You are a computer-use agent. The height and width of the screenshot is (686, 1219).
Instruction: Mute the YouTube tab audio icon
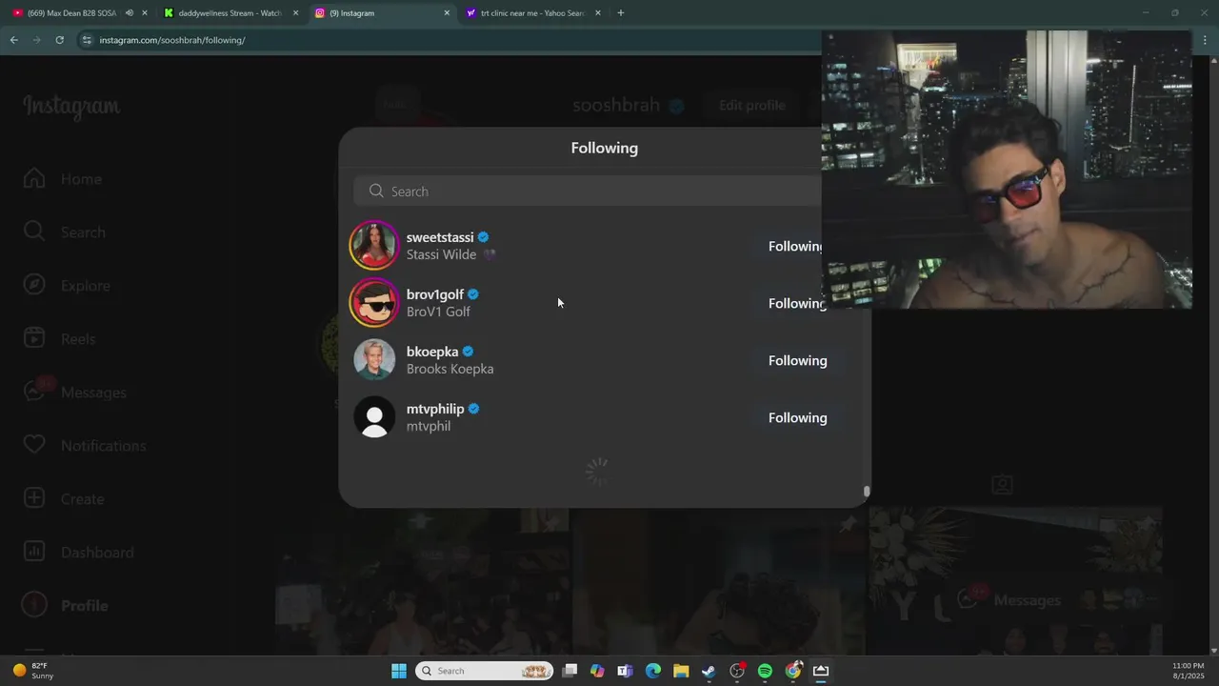130,13
